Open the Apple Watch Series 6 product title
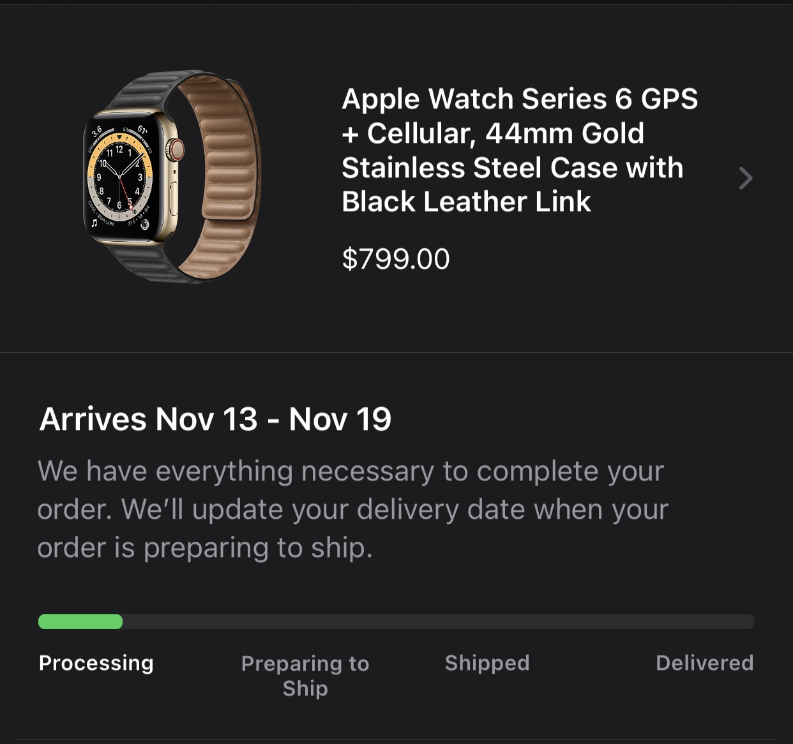 [520, 150]
